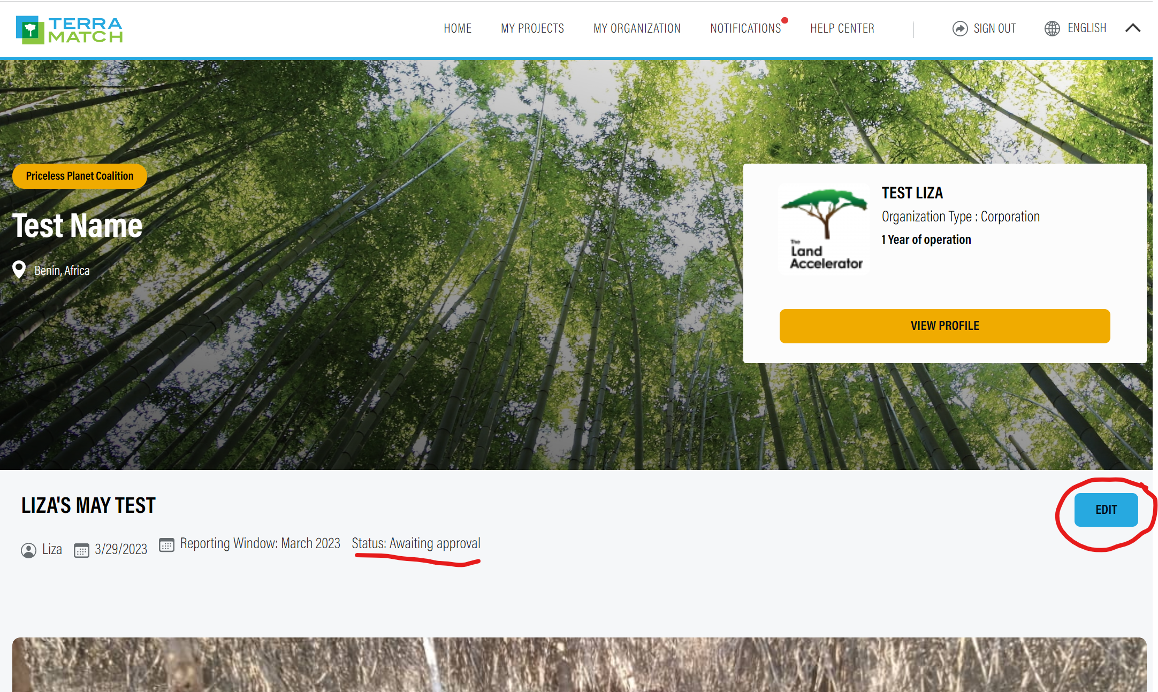Click the calendar icon beside 3/29/2023
Image resolution: width=1158 pixels, height=692 pixels.
click(81, 550)
